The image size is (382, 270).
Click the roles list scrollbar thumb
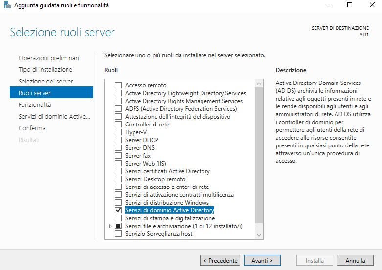click(259, 155)
